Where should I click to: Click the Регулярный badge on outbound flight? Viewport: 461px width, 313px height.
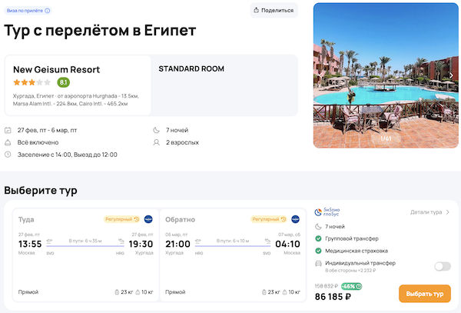[x=121, y=219]
